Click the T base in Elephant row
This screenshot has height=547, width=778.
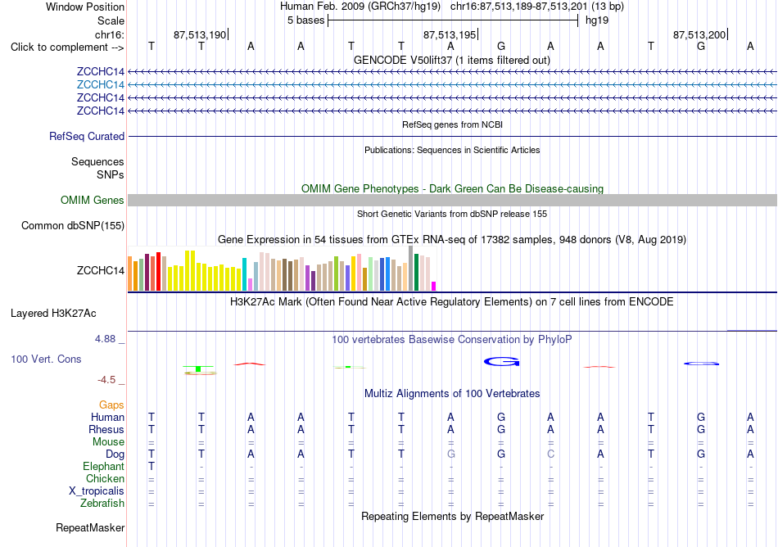(152, 466)
